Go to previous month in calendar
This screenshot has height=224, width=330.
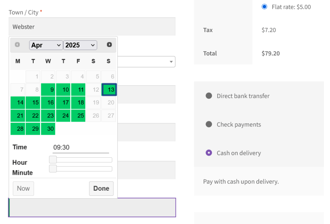pos(17,44)
